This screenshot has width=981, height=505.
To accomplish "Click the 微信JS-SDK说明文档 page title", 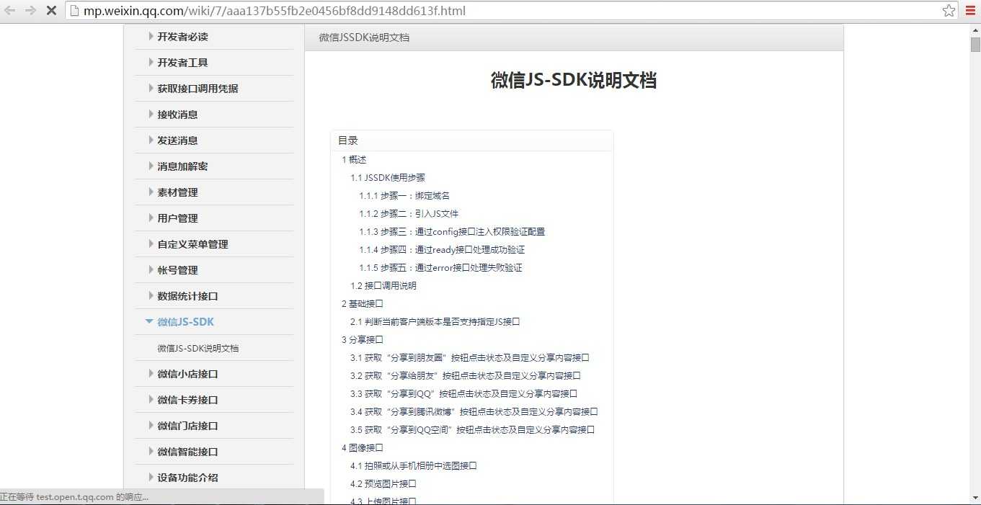I will pos(574,80).
